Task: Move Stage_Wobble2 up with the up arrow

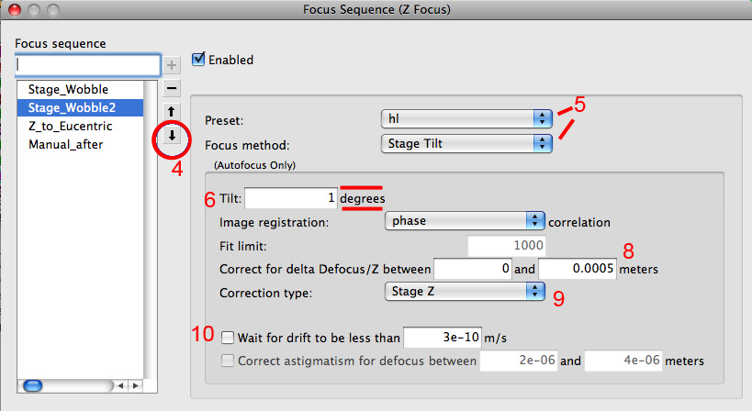Action: 172,112
